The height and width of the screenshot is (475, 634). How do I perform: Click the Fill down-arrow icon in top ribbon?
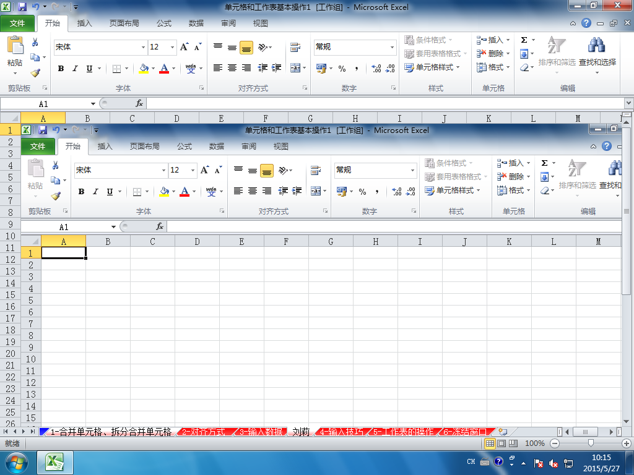pyautogui.click(x=524, y=54)
